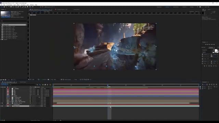Jump to last frame in Preview panel
Viewport: 219px width, 123px height.
(x=214, y=44)
